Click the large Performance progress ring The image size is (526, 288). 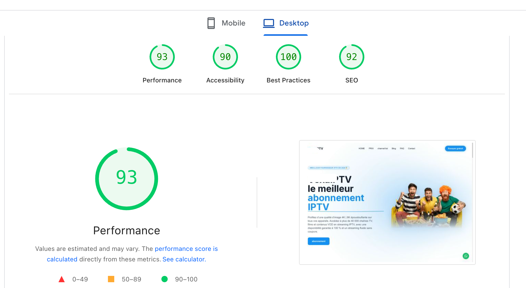point(127,178)
